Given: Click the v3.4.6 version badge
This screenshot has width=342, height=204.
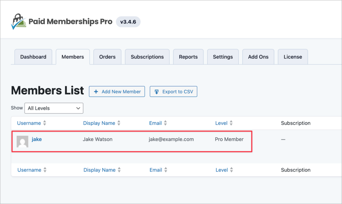Looking at the screenshot, I should [x=128, y=21].
